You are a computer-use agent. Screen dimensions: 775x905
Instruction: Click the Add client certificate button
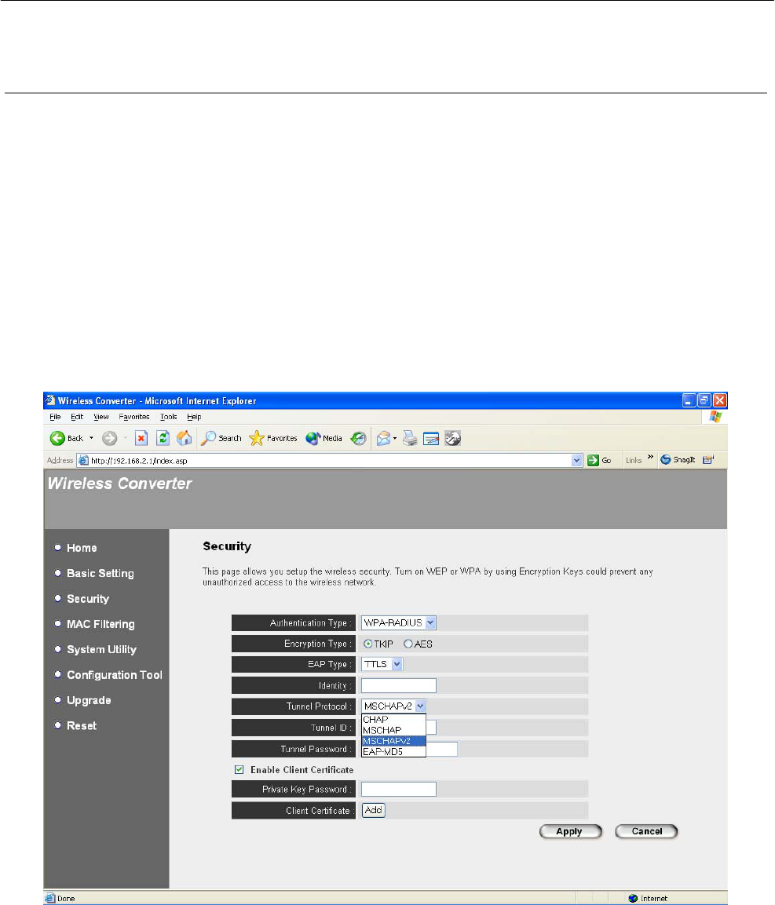coord(373,810)
